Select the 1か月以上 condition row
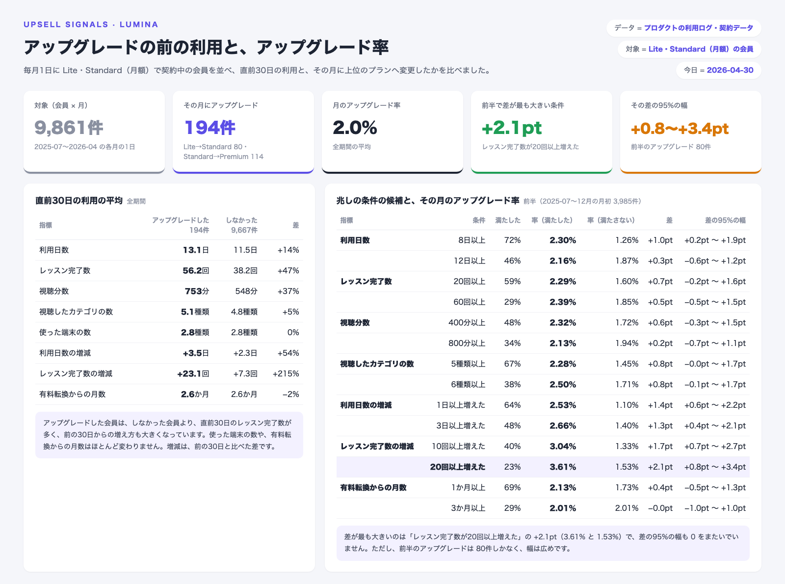Viewport: 785px width, 584px height. tap(543, 488)
